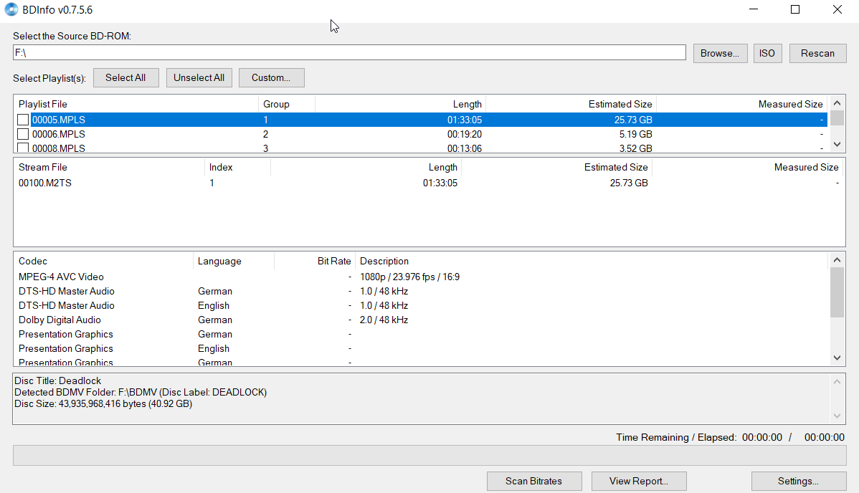Click the BDInfo app icon in title bar
859x493 pixels.
11,9
